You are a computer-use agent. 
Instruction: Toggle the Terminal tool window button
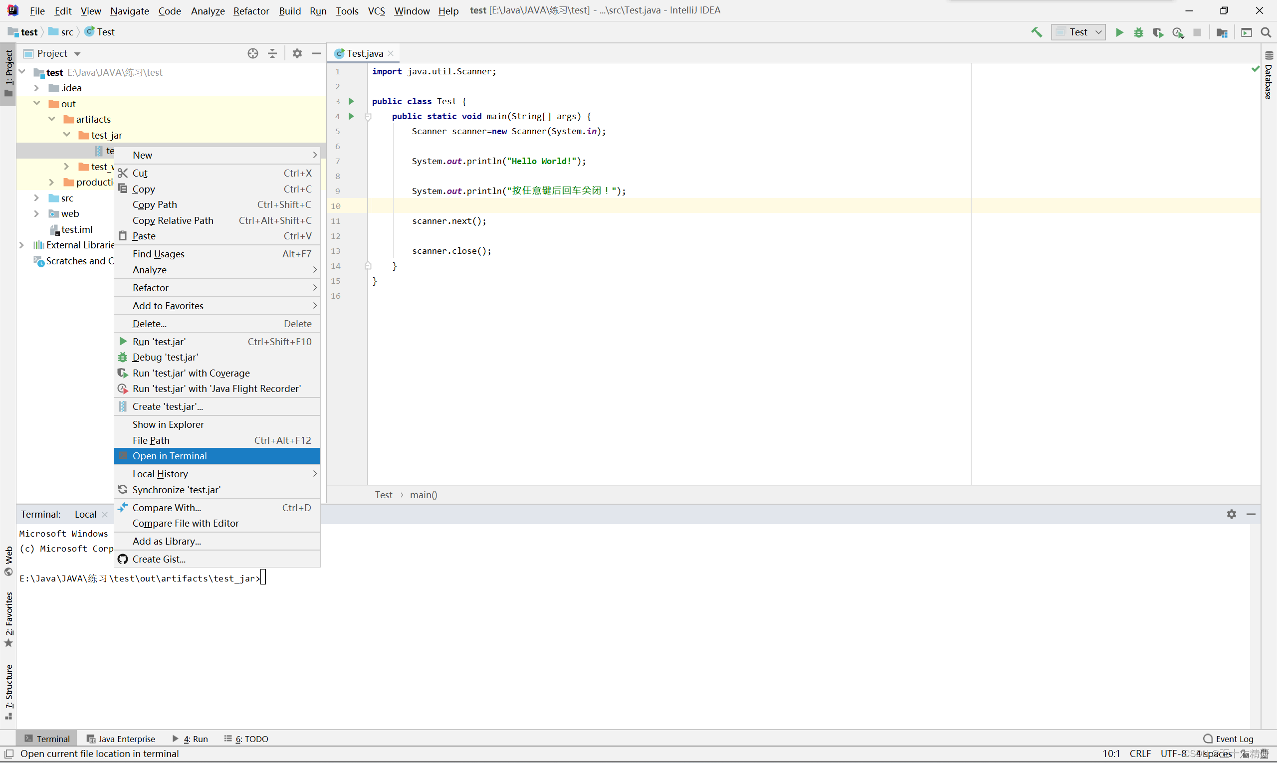click(47, 739)
